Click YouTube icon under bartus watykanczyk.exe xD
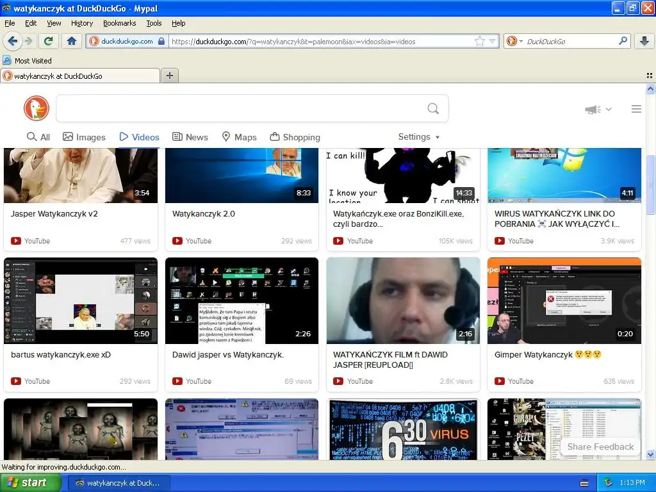 [x=16, y=381]
